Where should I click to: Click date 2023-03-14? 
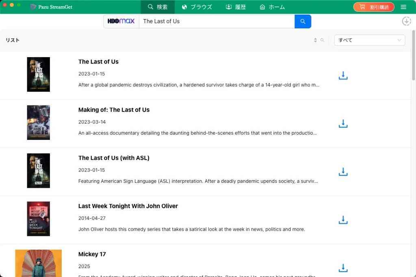92,122
